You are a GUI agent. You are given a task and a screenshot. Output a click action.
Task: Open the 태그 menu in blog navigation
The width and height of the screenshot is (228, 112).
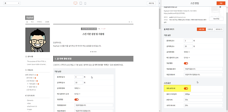[x=32, y=22]
